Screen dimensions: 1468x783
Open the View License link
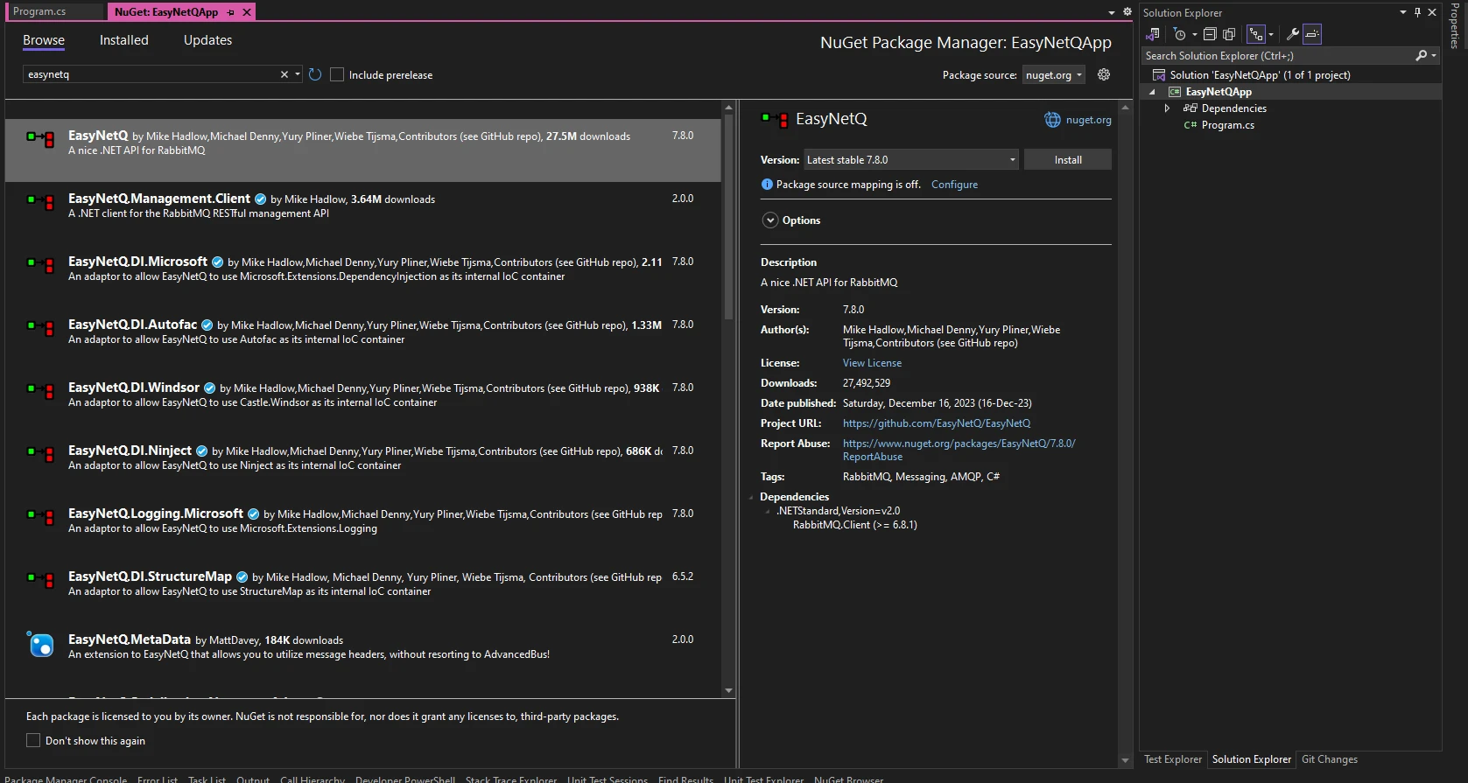click(872, 363)
